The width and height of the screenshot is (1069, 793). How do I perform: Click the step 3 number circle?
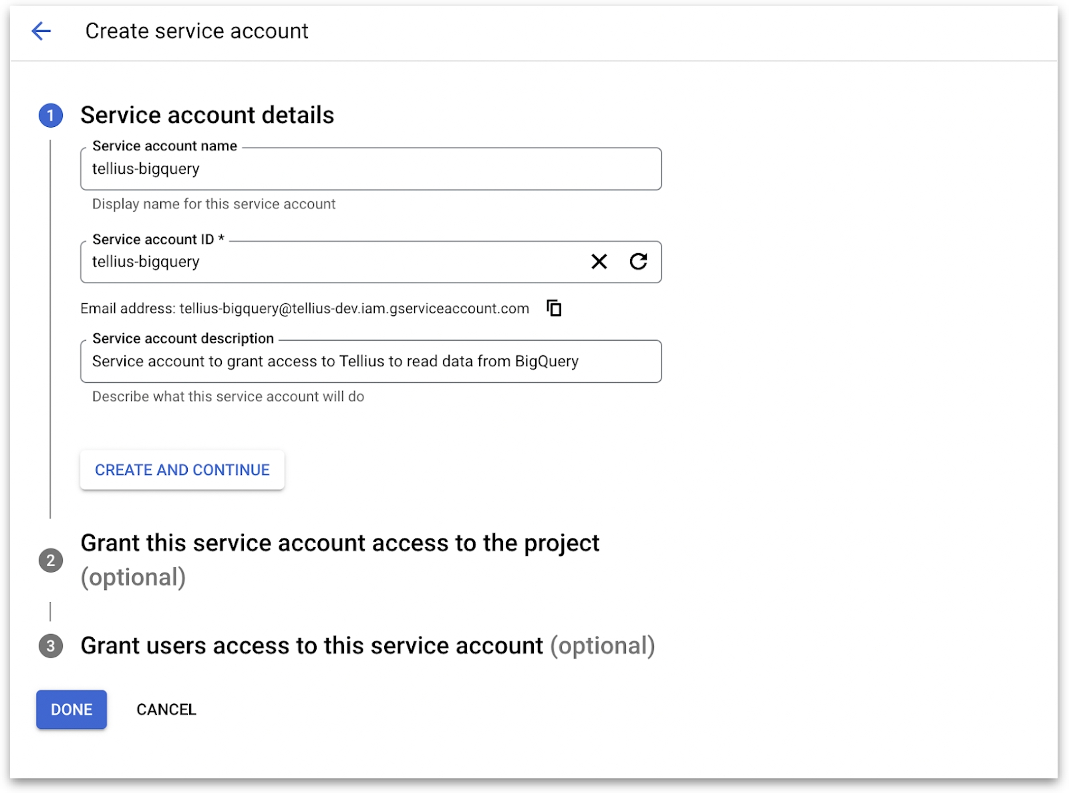click(x=51, y=646)
